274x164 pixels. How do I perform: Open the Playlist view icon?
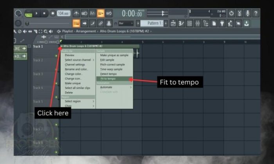point(173,23)
